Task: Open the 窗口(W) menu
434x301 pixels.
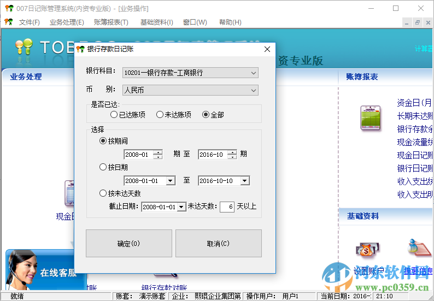Action: [x=195, y=22]
